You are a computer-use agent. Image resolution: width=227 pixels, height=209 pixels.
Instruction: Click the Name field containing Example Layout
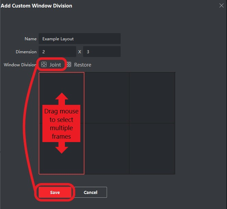coord(79,39)
